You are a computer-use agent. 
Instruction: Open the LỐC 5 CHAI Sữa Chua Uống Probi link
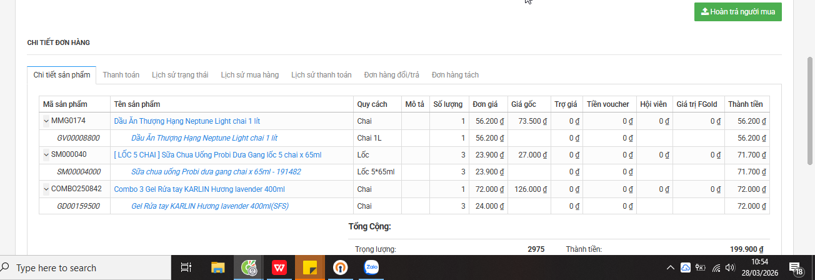pos(217,154)
